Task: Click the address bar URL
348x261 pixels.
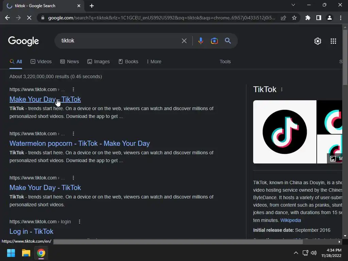Action: click(161, 18)
